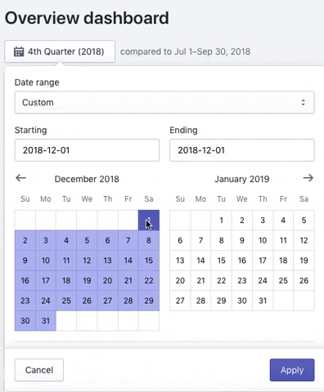Image resolution: width=324 pixels, height=392 pixels.
Task: Click the Starting date input field
Action: pyautogui.click(x=87, y=150)
